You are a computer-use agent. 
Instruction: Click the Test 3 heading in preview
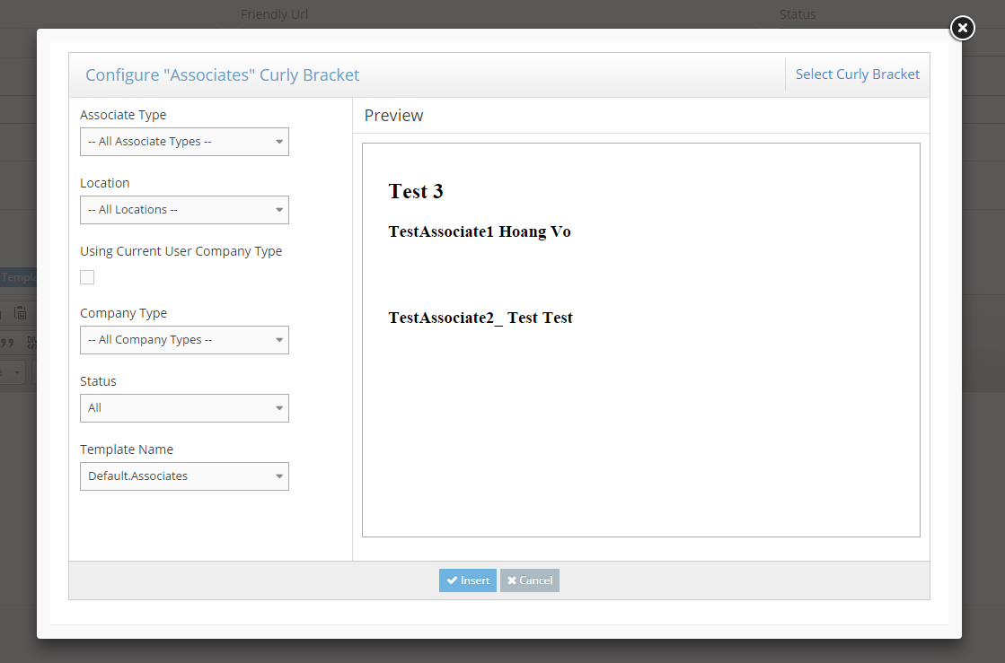416,191
